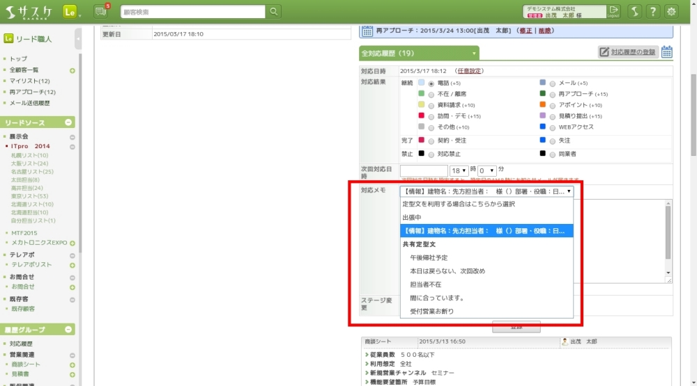Click the search magnifier button
Viewport: 697px width, 386px height.
[274, 11]
